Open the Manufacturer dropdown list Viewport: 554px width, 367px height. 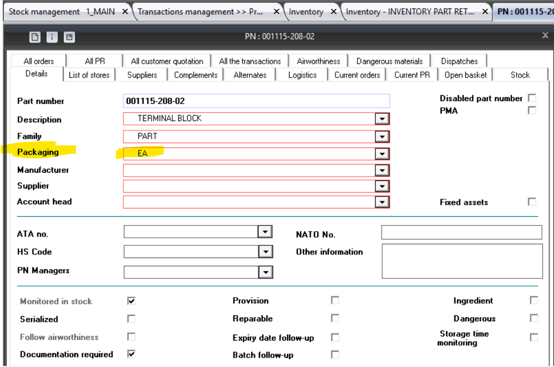(382, 170)
